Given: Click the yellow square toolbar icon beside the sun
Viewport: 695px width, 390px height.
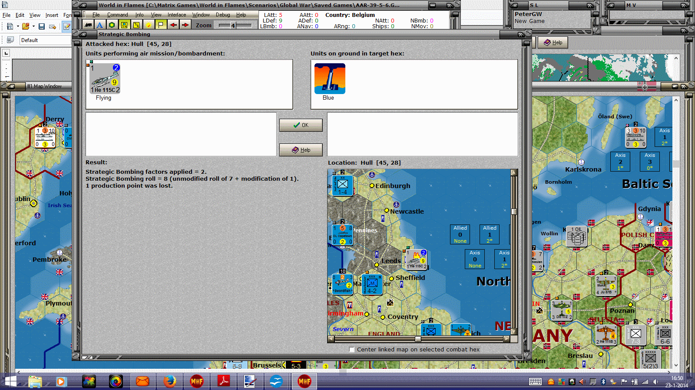Looking at the screenshot, I should [136, 25].
